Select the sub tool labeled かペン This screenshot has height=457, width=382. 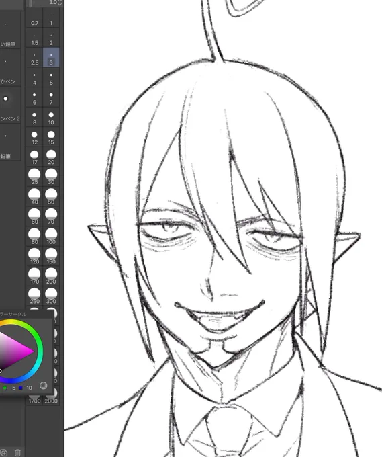tap(10, 68)
